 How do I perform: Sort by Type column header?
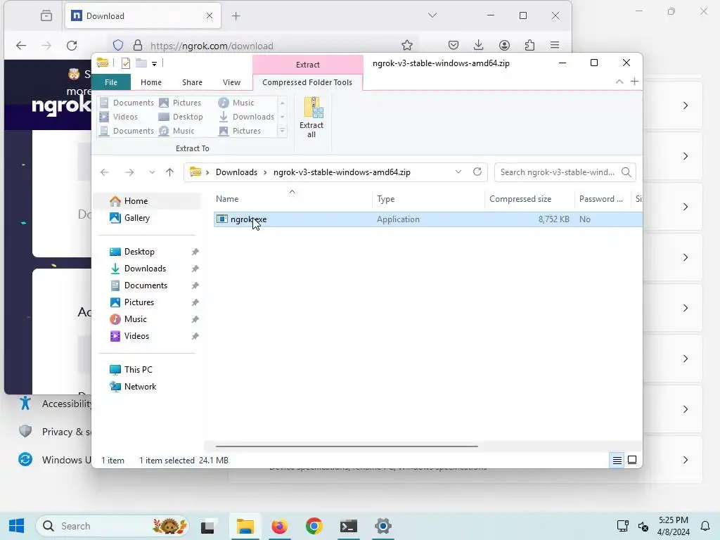pos(428,199)
